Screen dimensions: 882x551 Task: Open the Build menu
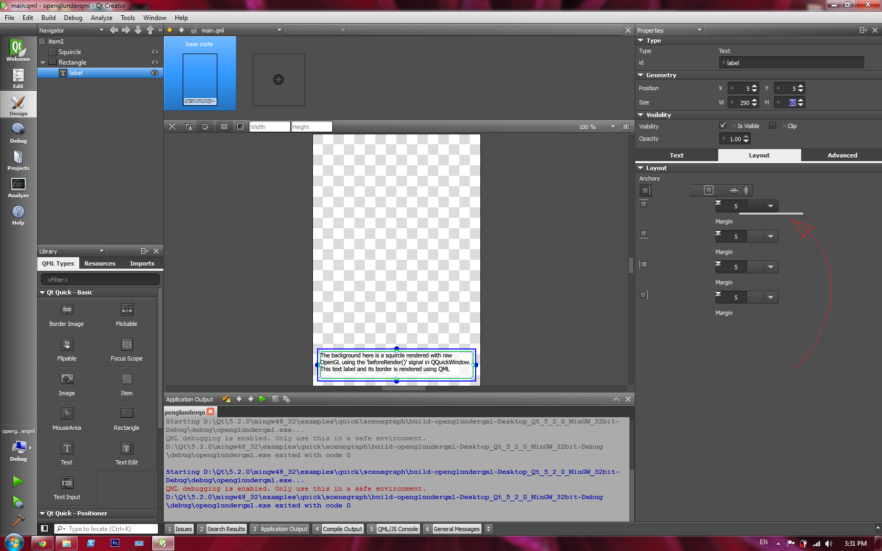tap(48, 17)
